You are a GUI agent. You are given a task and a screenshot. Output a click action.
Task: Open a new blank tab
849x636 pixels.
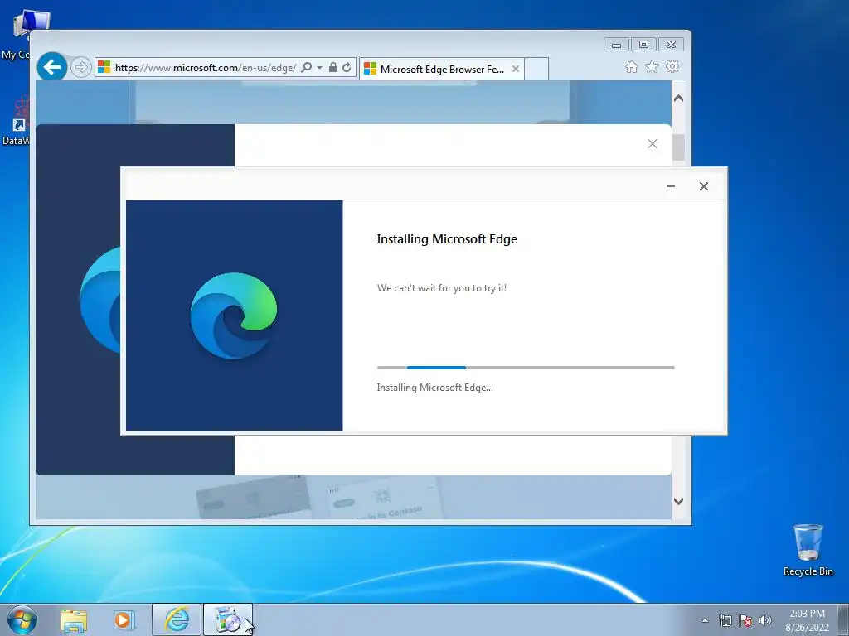[536, 70]
